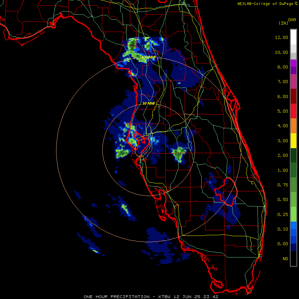Select the dark red legend swatch

[x=293, y=96]
